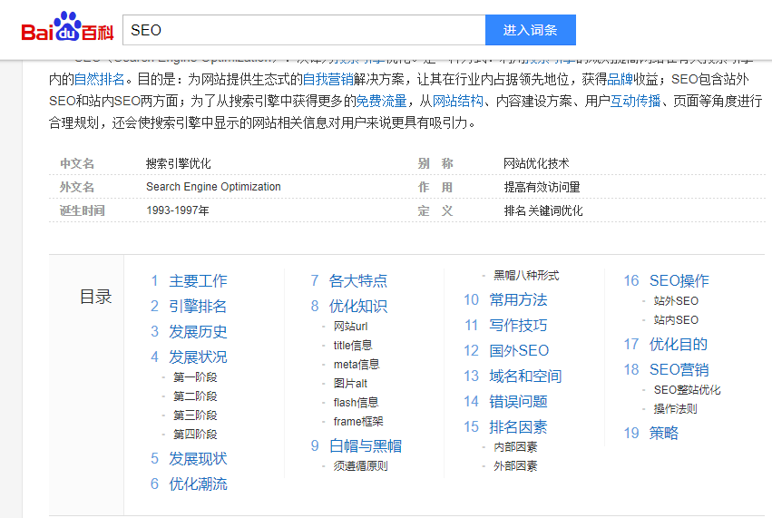Select 内部因素 under 排名因素
Image resolution: width=772 pixels, height=518 pixels.
[514, 447]
